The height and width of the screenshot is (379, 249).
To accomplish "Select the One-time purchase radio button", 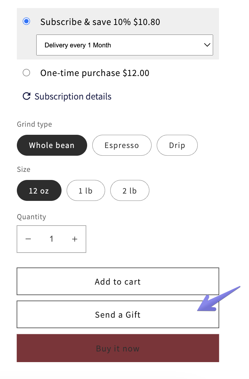I will [x=26, y=73].
